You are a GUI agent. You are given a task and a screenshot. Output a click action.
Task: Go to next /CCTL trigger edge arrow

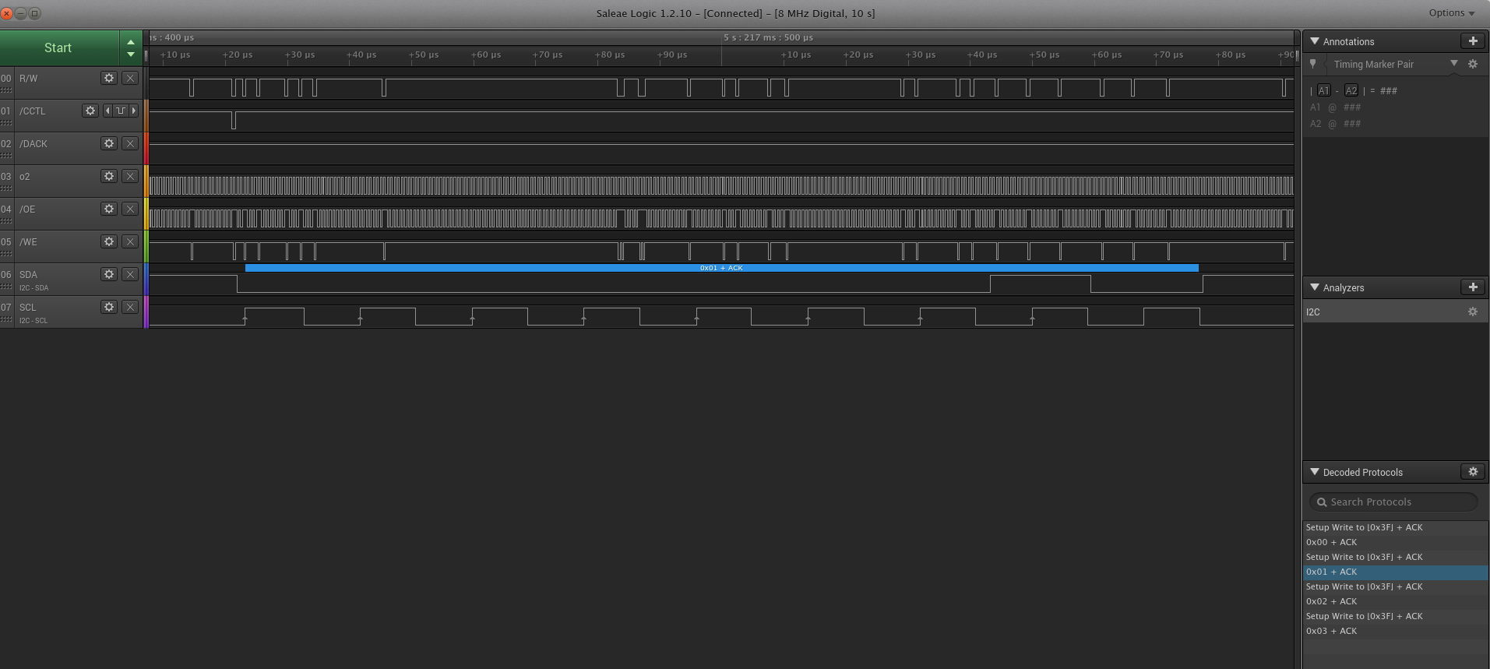tap(134, 111)
